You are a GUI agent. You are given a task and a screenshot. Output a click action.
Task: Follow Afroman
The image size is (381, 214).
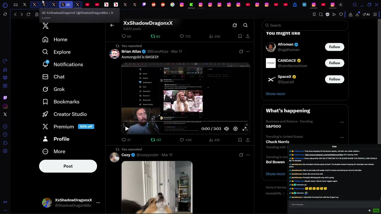[335, 47]
